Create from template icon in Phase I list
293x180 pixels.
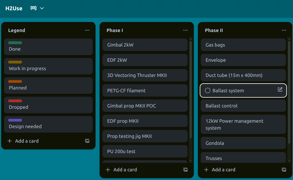click(x=185, y=170)
